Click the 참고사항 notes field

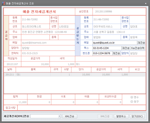[x=82, y=108]
